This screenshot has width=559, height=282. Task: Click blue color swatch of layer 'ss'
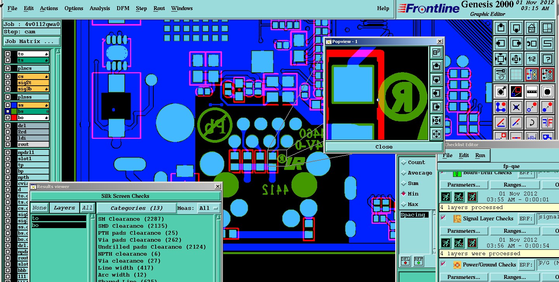14,105
